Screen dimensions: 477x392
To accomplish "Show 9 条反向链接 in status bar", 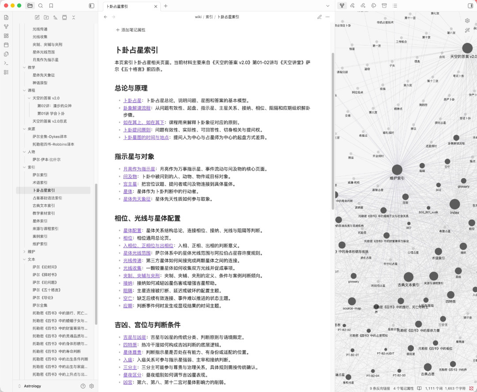I will click(380, 388).
